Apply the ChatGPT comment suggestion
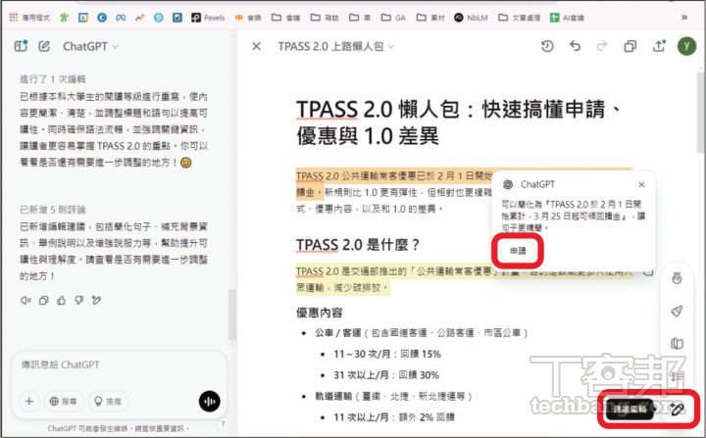This screenshot has height=438, width=706. 518,251
